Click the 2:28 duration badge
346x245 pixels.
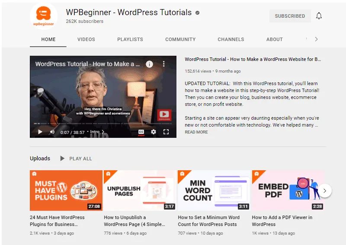(317, 207)
